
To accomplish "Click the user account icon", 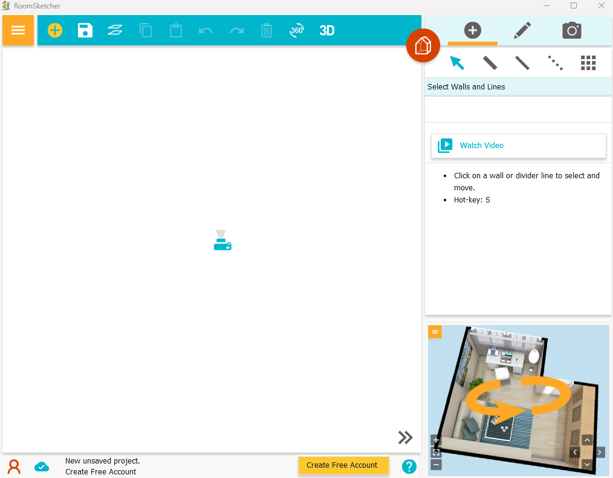I will click(14, 467).
